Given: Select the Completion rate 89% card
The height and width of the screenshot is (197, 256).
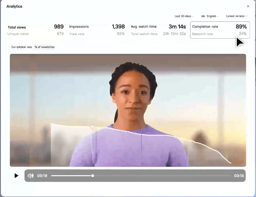Looking at the screenshot, I should (x=220, y=30).
